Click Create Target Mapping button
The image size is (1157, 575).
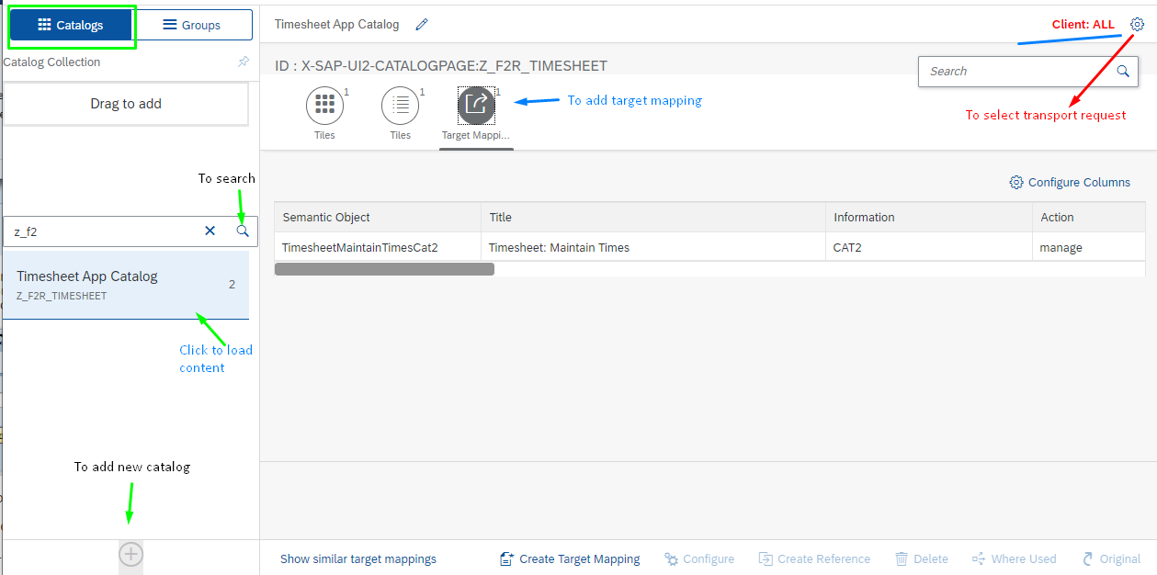pyautogui.click(x=570, y=558)
